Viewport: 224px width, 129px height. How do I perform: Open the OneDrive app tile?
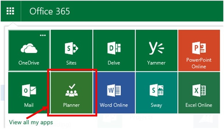29,50
